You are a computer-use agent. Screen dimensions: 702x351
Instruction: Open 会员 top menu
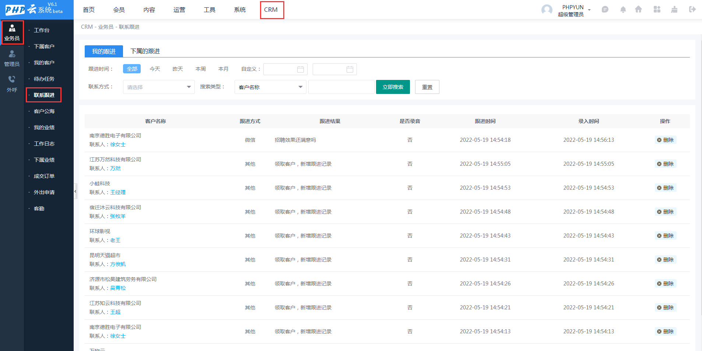pos(119,10)
